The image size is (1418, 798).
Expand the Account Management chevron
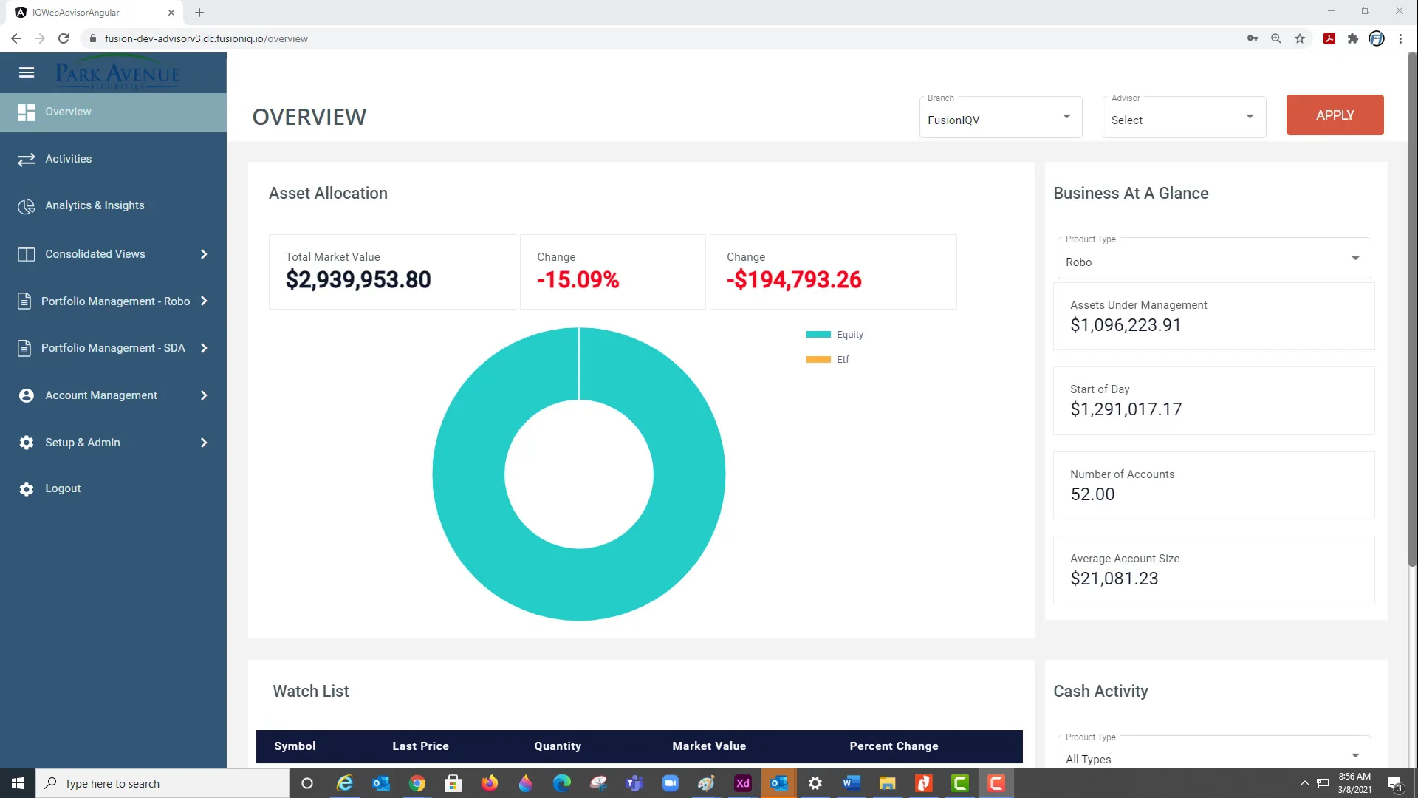click(x=204, y=395)
